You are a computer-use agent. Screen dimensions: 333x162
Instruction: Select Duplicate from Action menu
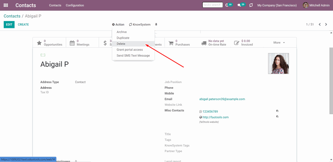tap(133, 38)
